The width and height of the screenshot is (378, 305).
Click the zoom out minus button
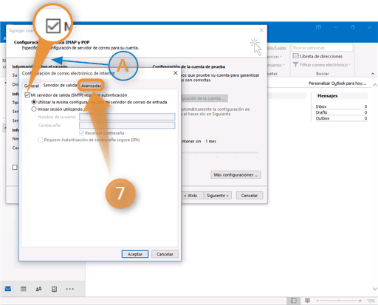pos(317,301)
